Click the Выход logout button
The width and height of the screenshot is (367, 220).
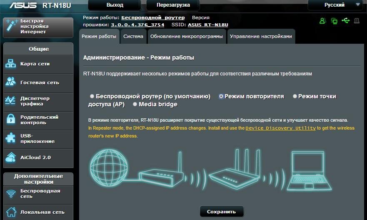pos(115,5)
